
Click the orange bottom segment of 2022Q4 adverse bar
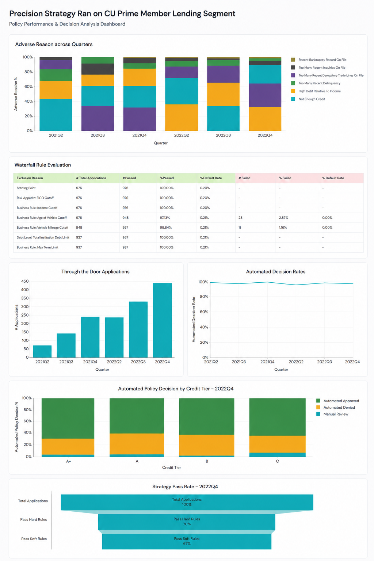tap(265, 119)
